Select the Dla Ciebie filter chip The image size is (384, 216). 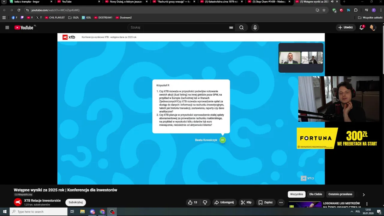point(316,194)
